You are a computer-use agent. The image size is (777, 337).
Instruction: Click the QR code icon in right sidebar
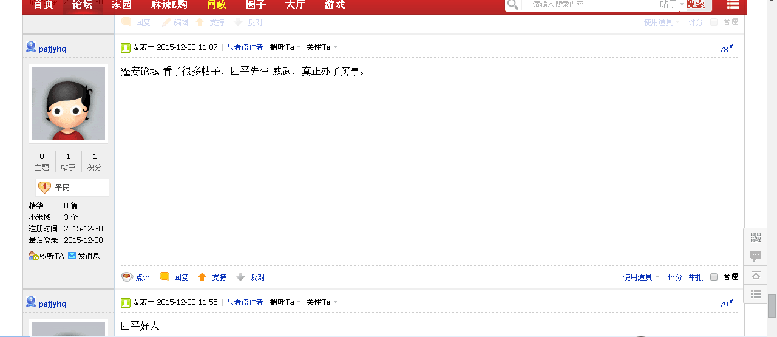click(x=756, y=237)
